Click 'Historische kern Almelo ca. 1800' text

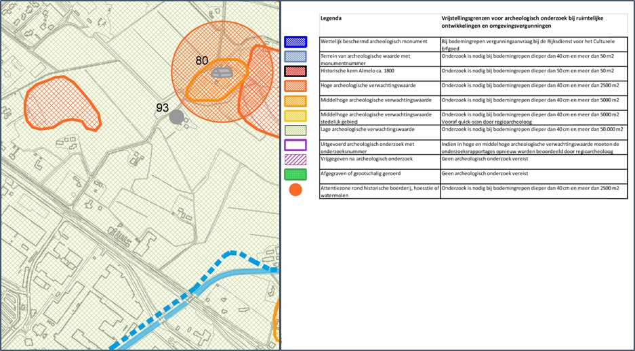point(357,71)
